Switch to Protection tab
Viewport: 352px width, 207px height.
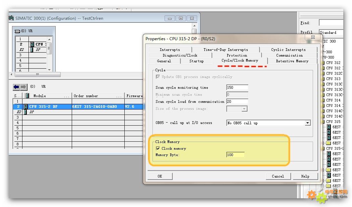pyautogui.click(x=237, y=55)
